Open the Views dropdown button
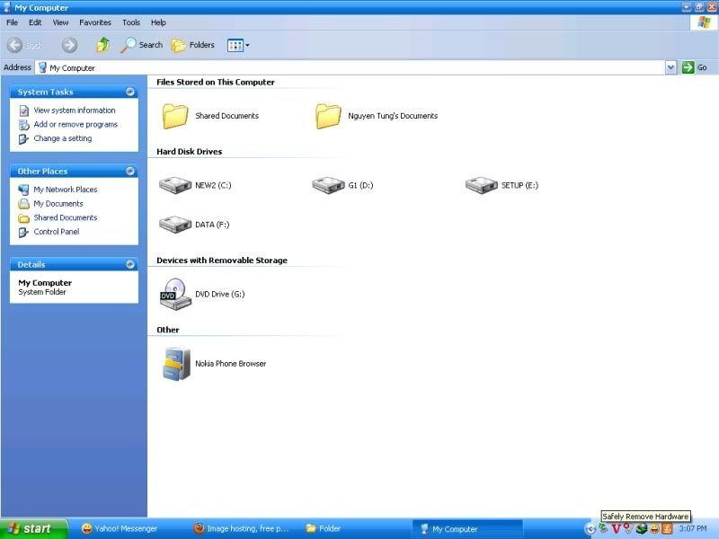 (238, 45)
